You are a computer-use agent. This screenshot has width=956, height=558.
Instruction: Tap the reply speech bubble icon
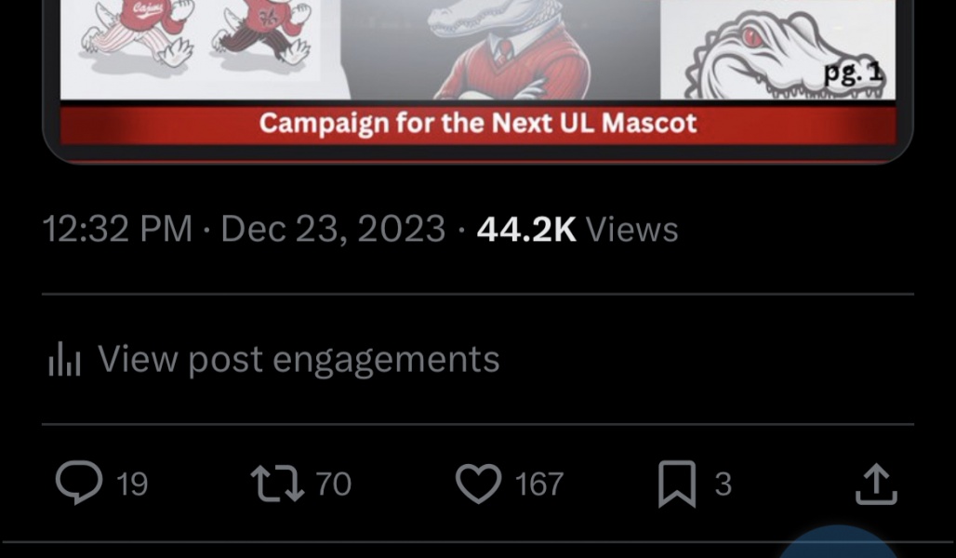point(79,484)
